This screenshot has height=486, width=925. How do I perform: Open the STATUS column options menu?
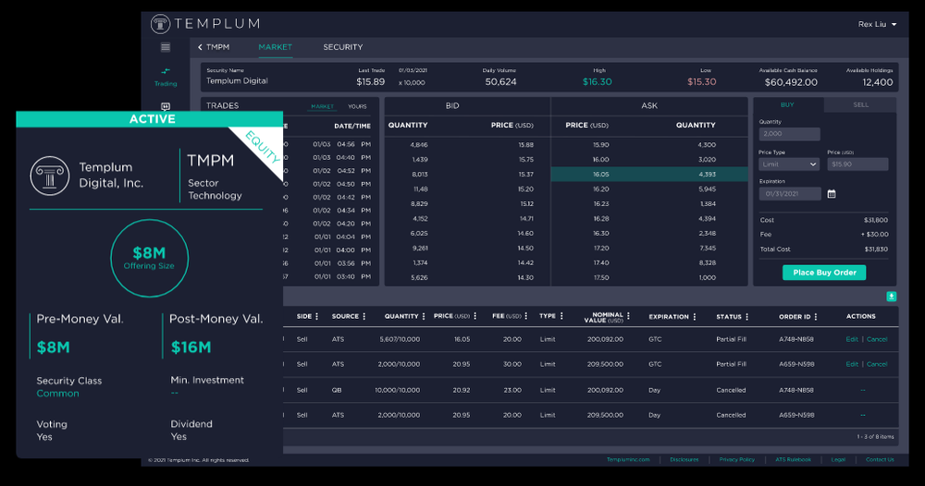point(746,317)
